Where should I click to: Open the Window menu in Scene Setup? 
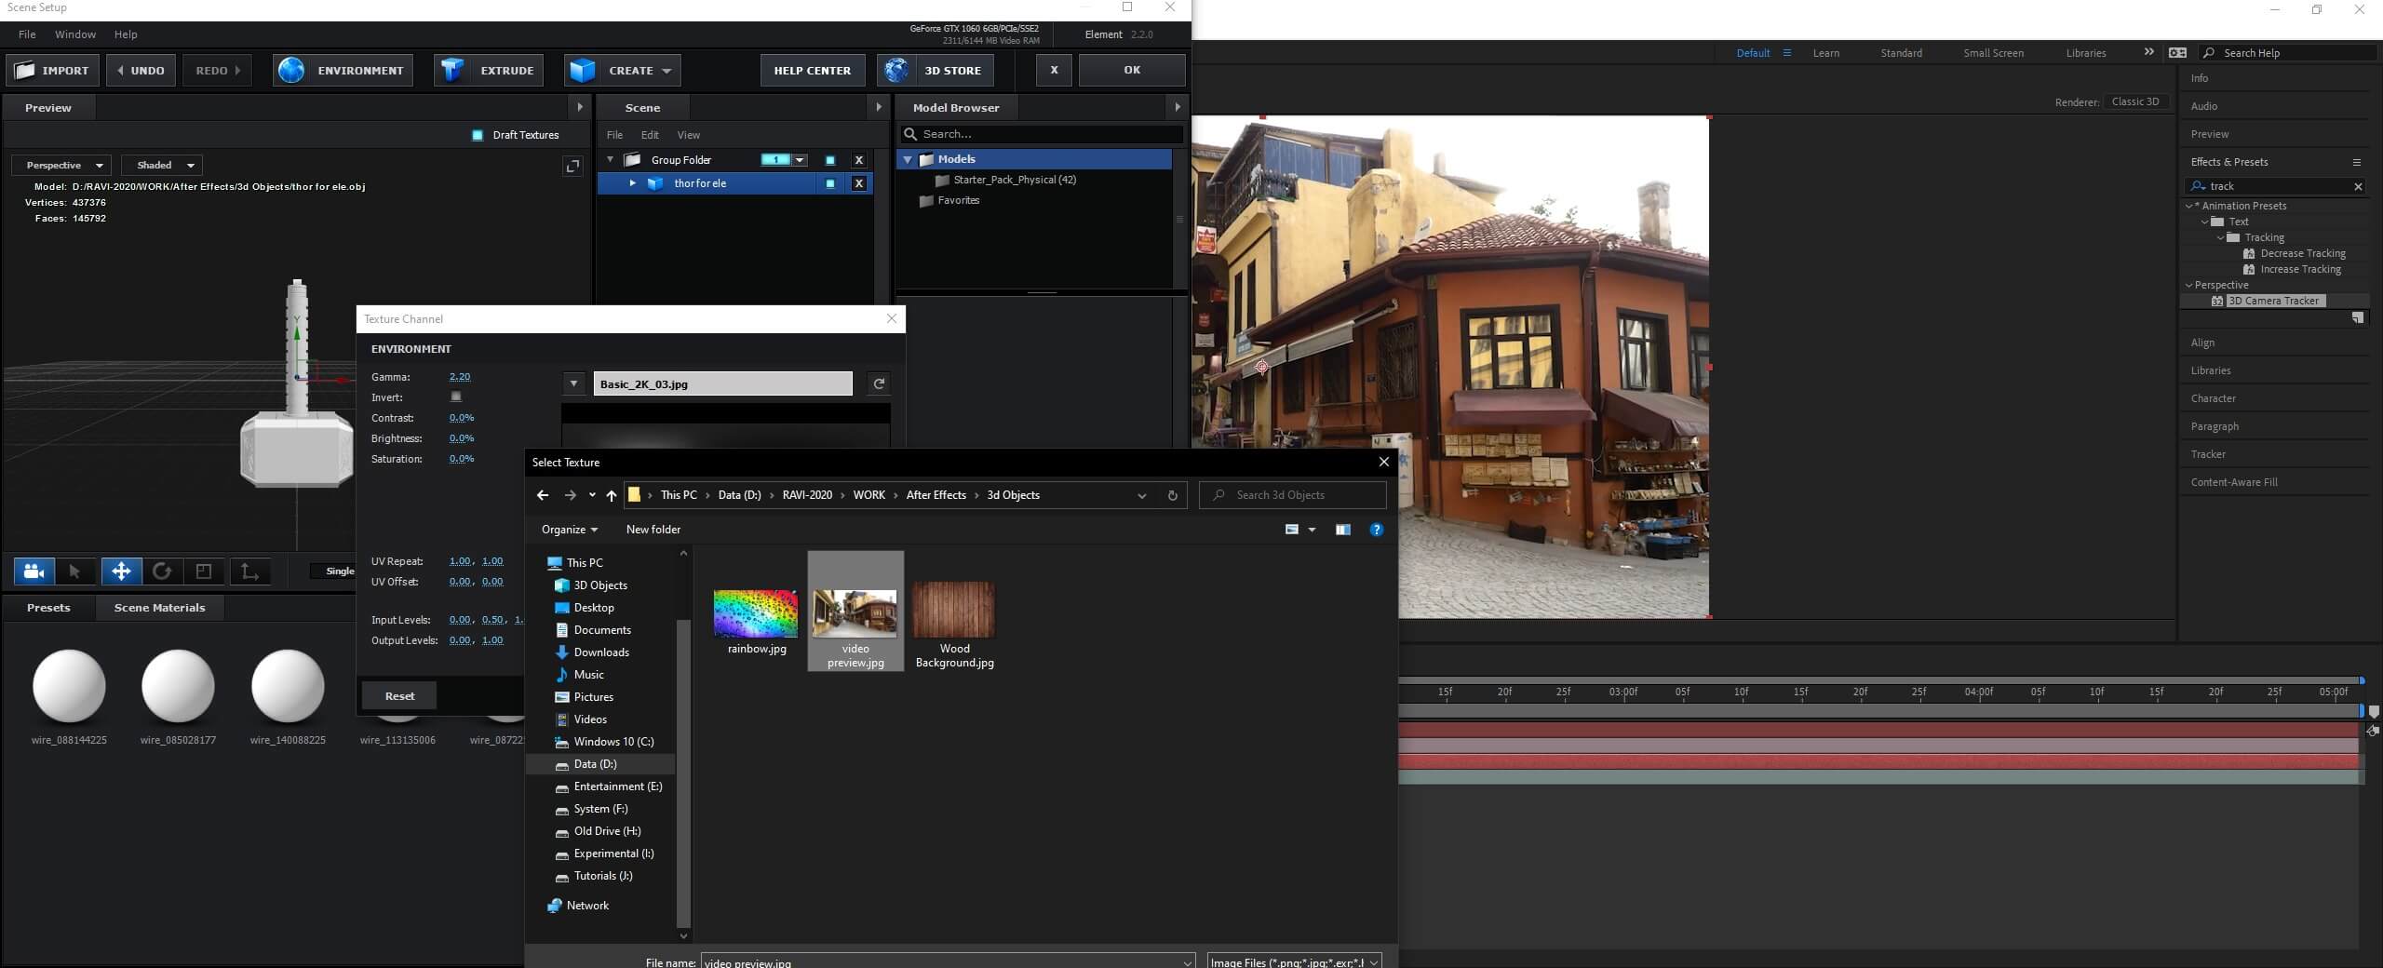click(75, 34)
